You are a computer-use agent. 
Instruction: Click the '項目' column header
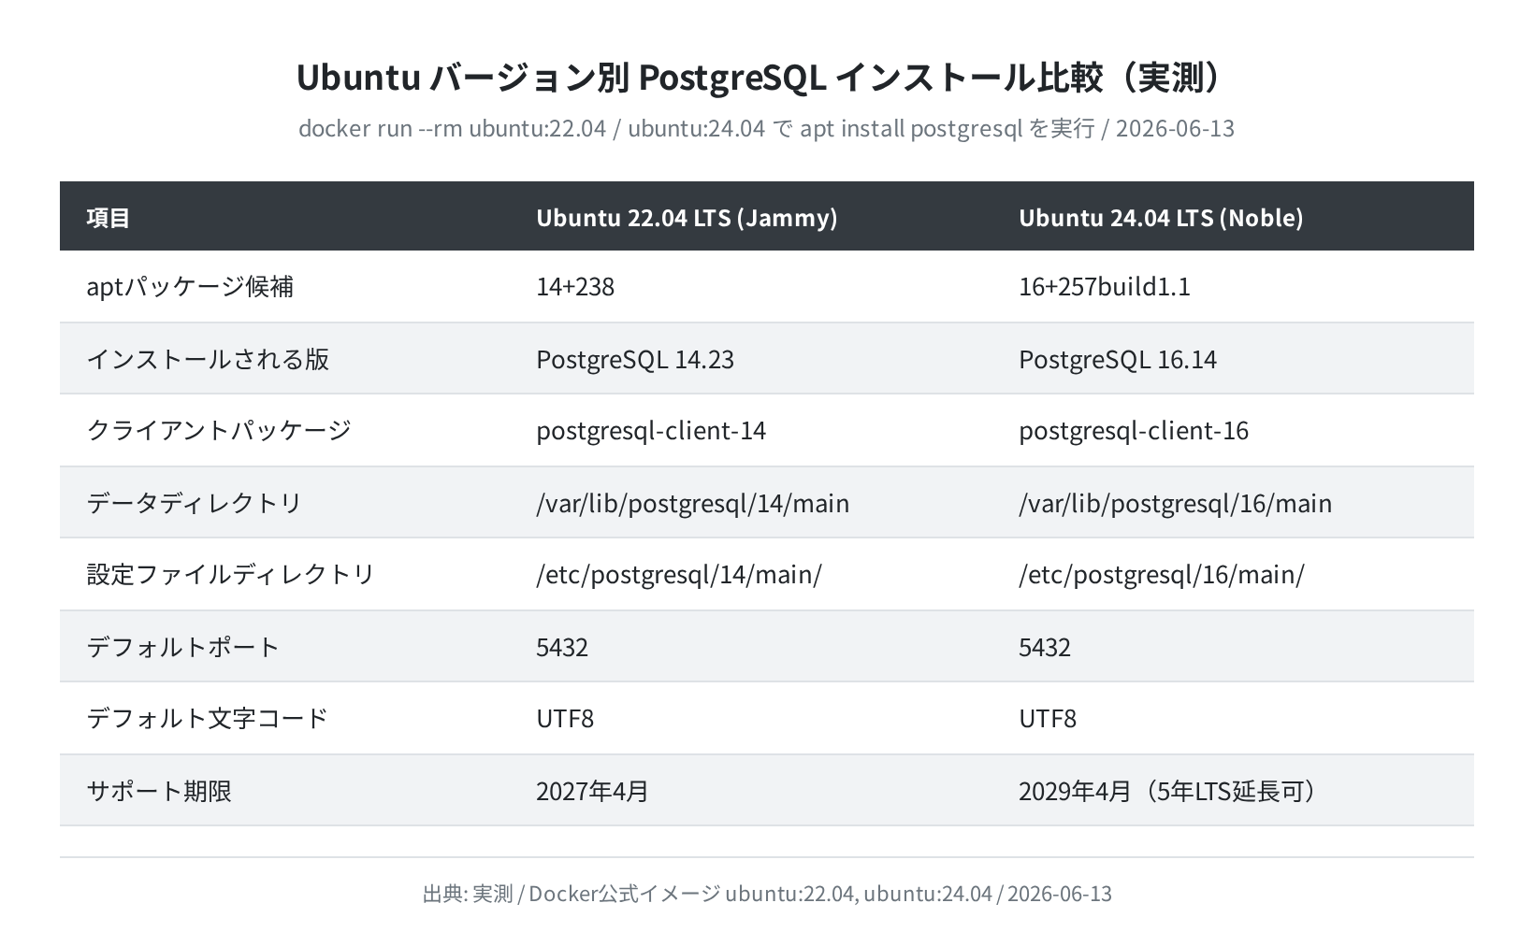click(x=108, y=218)
